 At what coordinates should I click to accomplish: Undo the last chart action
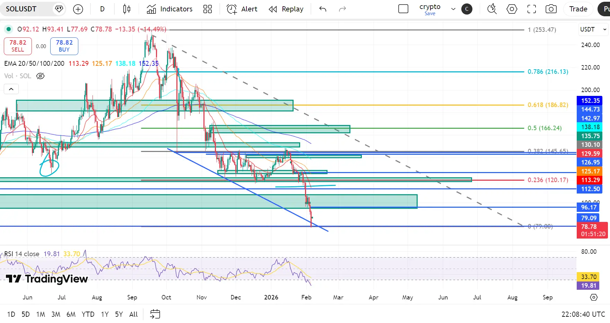pyautogui.click(x=323, y=9)
